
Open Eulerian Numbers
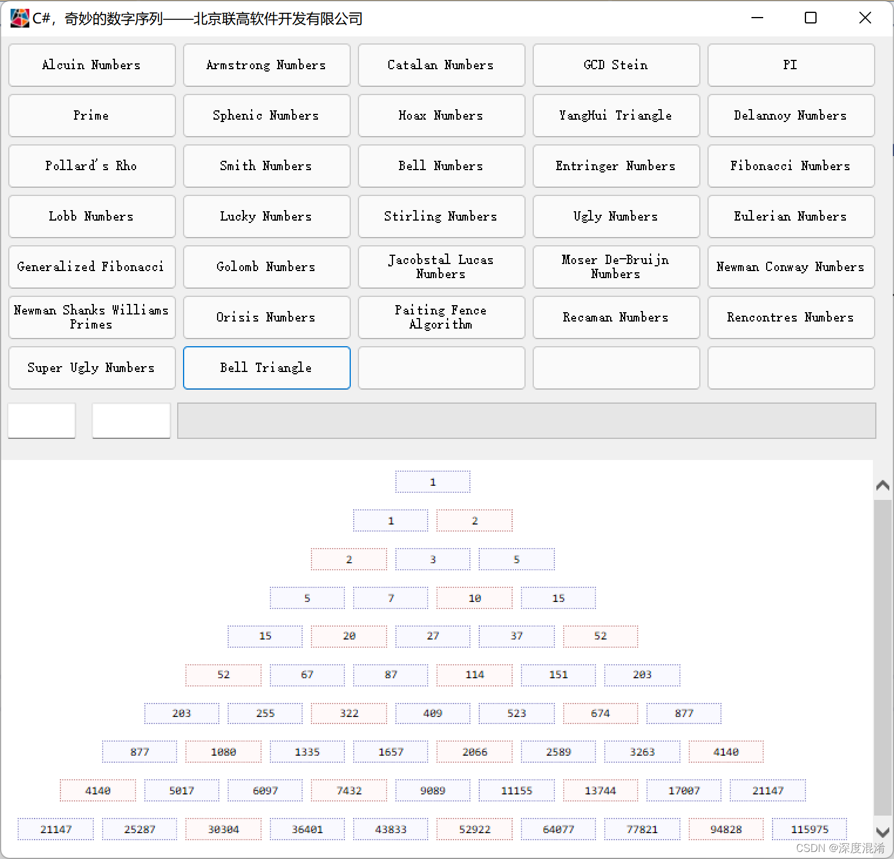(791, 217)
